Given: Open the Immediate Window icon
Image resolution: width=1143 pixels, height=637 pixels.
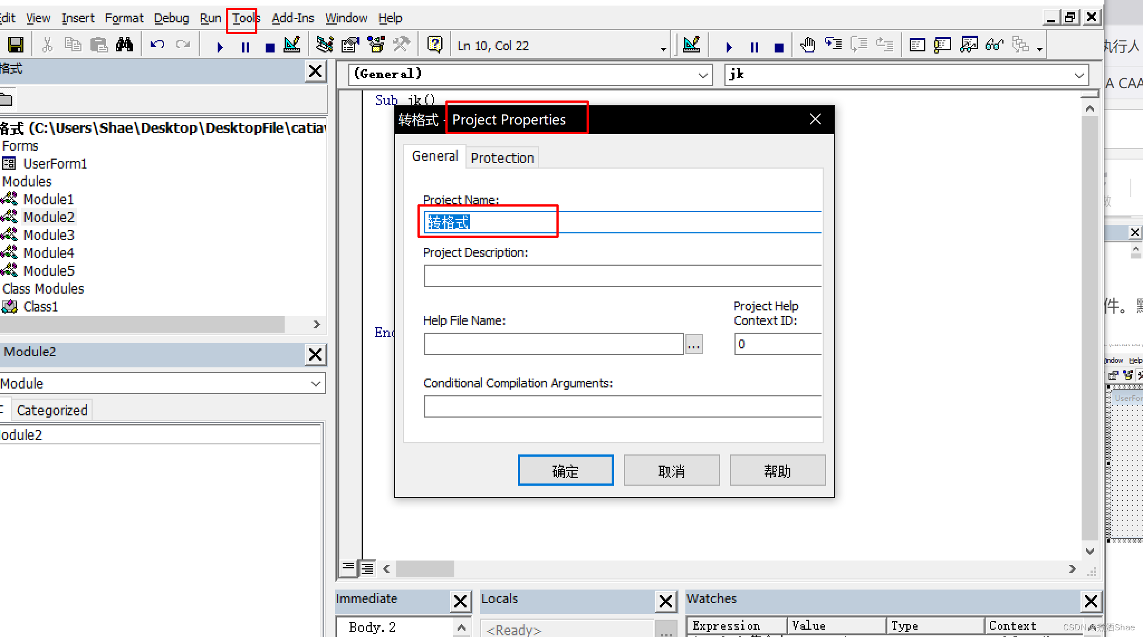Looking at the screenshot, I should pos(943,45).
